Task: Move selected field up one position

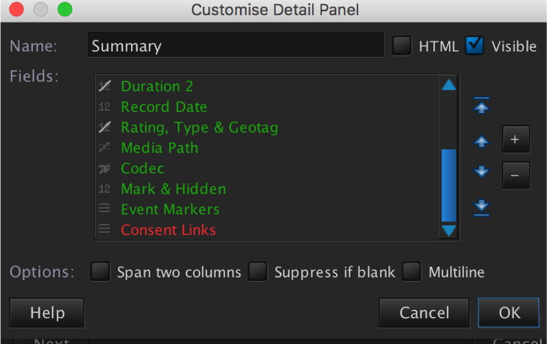Action: tap(481, 142)
